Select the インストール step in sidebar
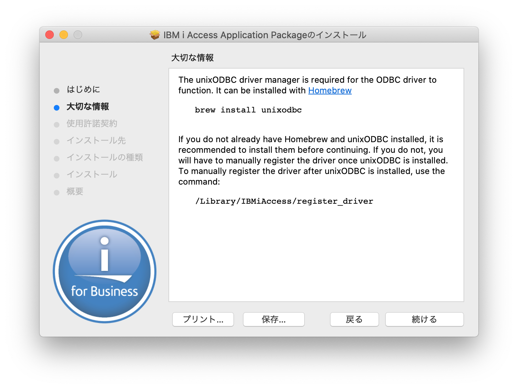This screenshot has height=389, width=518. tap(92, 174)
